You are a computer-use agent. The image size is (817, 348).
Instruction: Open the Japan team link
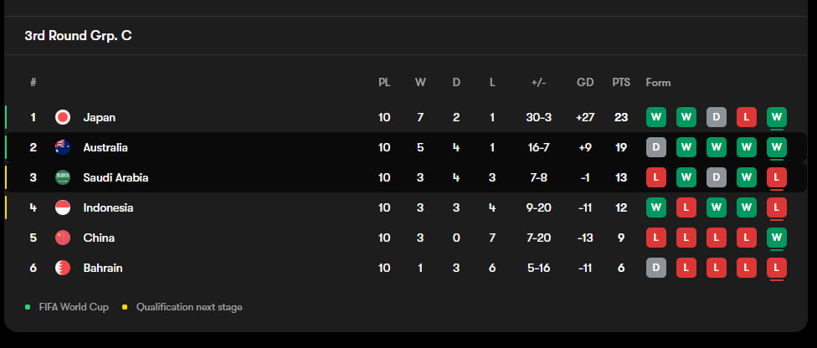pos(100,117)
